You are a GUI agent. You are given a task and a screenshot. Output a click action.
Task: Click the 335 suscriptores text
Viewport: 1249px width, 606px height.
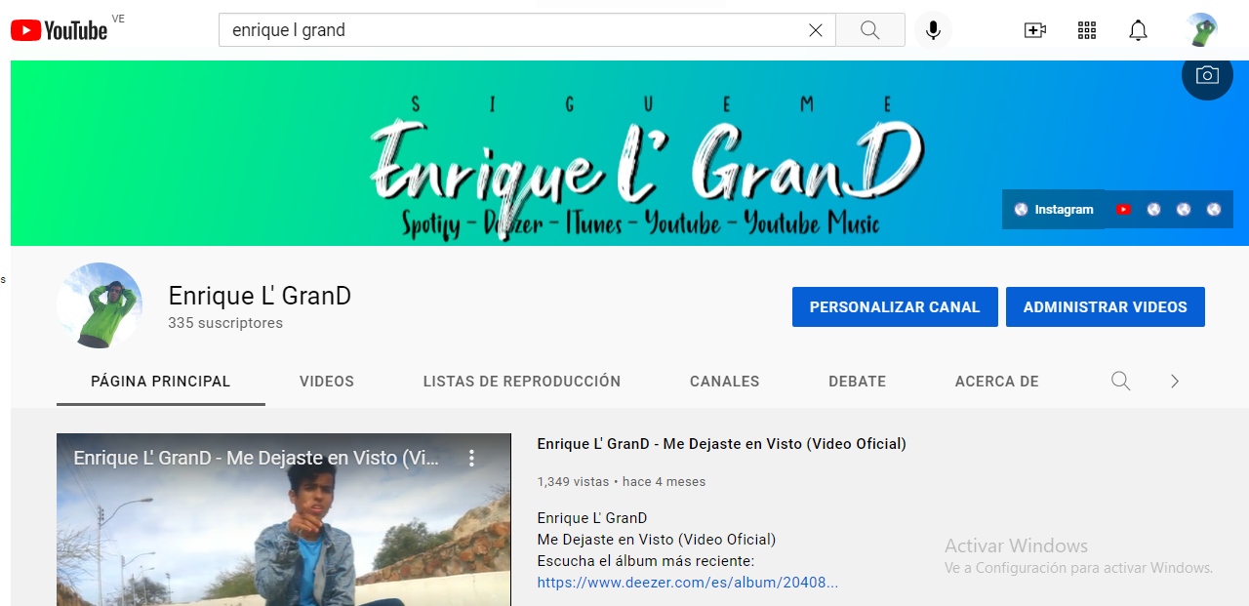(225, 323)
